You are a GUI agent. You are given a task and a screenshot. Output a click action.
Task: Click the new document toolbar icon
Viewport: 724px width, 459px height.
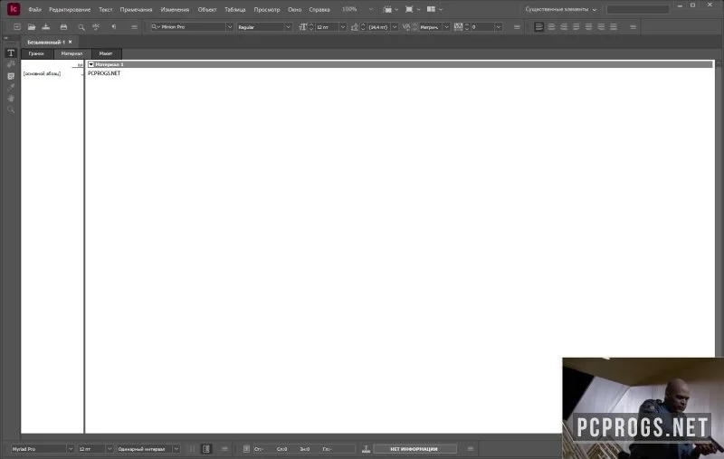pyautogui.click(x=17, y=27)
